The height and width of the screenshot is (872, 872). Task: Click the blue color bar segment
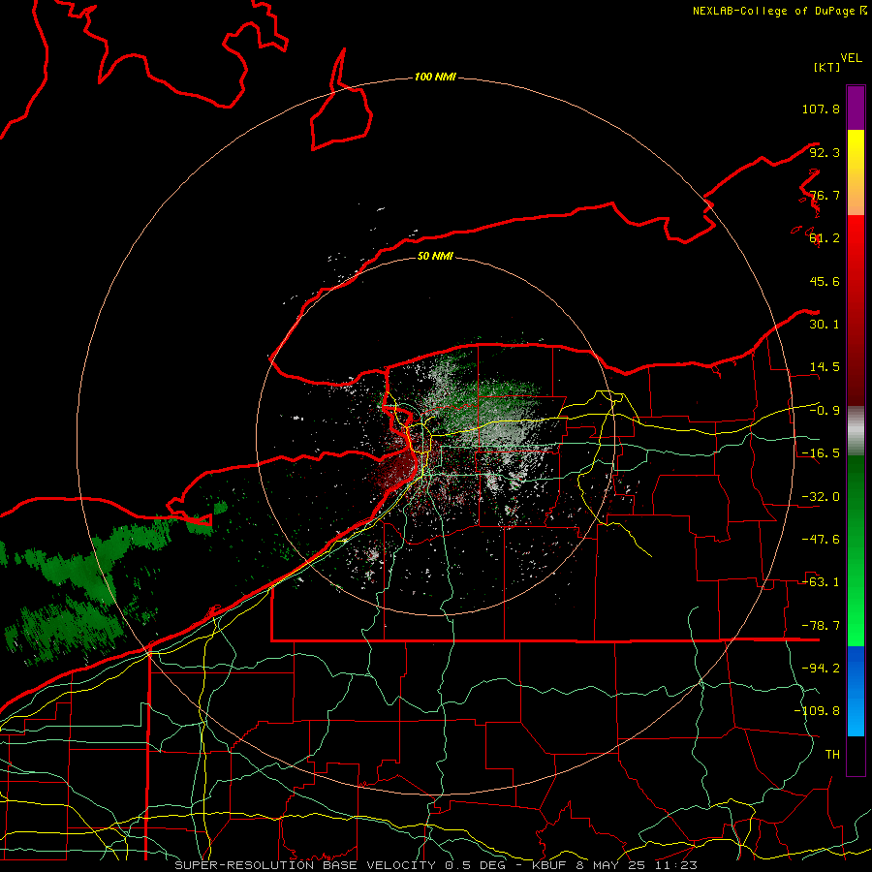point(856,691)
